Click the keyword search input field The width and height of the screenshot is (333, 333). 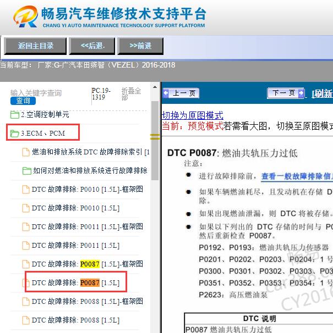click(36, 93)
